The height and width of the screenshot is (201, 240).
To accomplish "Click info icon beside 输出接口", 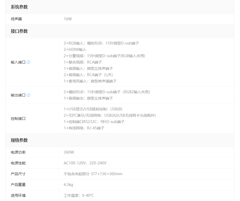I will 28,95.
